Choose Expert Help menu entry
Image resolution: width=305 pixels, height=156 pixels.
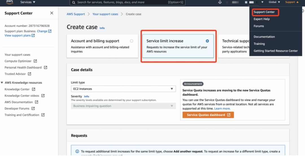(x=262, y=19)
